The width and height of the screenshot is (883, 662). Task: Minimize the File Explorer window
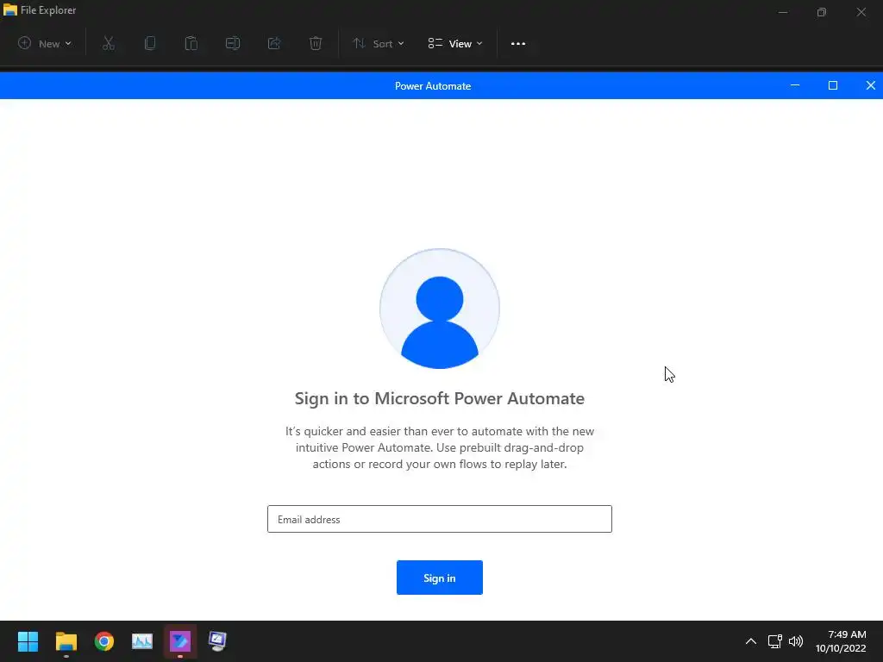tap(783, 12)
